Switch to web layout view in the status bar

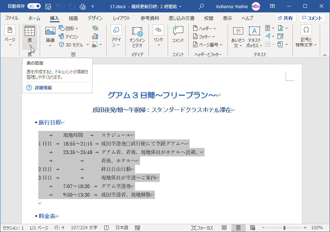pos(253,228)
